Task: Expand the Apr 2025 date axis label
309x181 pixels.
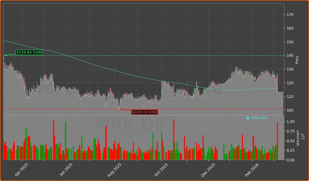Action: pos(21,168)
